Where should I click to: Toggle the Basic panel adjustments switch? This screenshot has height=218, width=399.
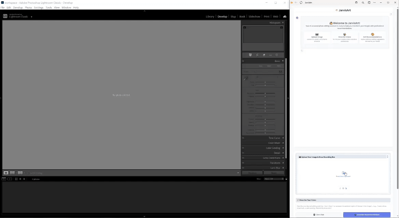(x=243, y=61)
